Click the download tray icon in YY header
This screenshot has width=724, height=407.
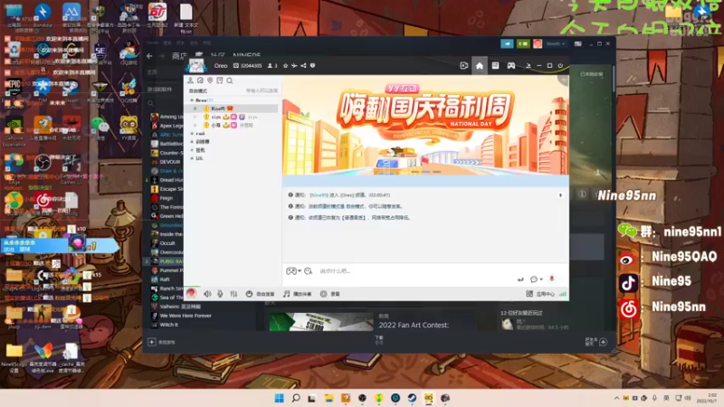pyautogui.click(x=529, y=66)
